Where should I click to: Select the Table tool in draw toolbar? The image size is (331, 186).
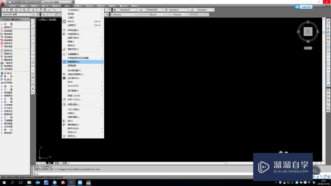pyautogui.click(x=33, y=85)
